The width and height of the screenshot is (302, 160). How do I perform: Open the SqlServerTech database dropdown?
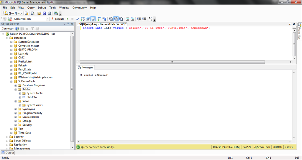click(x=47, y=19)
